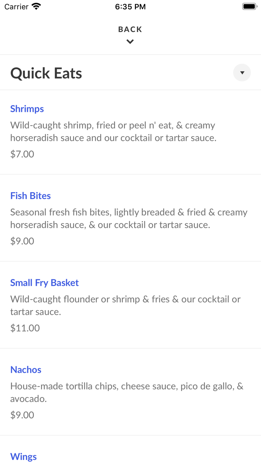Tap the Wi-Fi icon in status bar
This screenshot has width=261, height=464.
[36, 6]
